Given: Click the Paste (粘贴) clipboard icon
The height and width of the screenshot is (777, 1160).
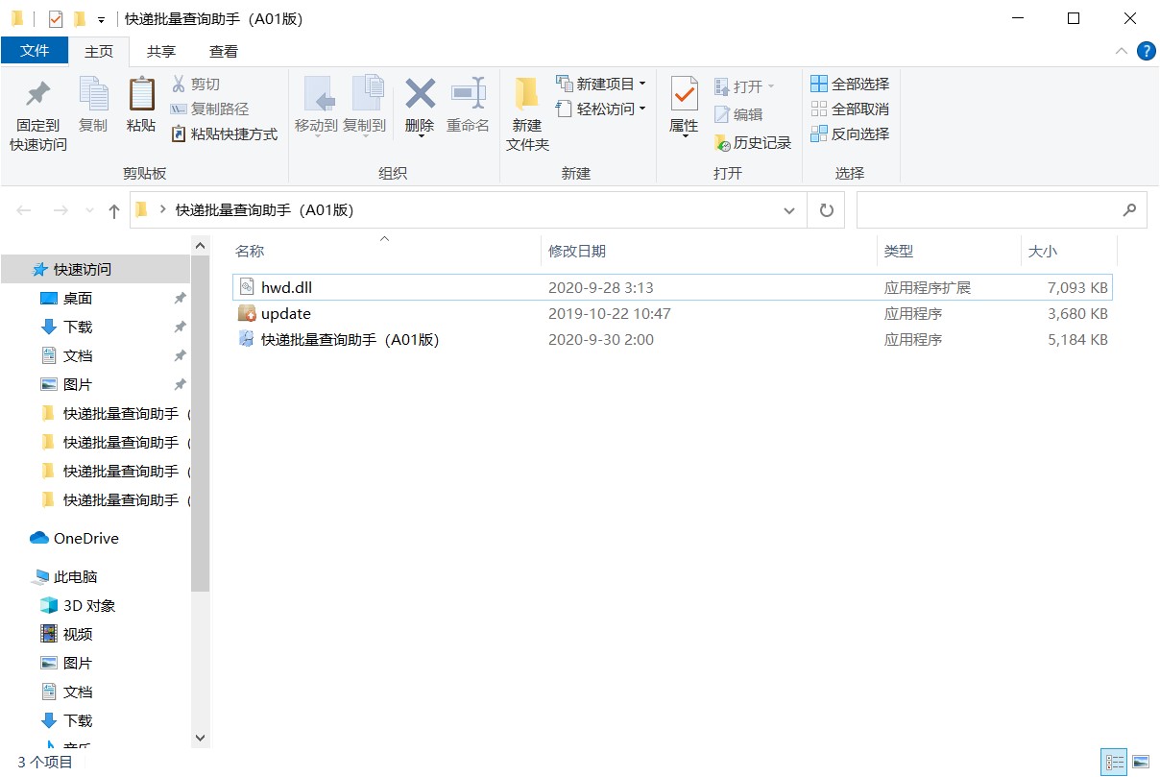Looking at the screenshot, I should 141,95.
